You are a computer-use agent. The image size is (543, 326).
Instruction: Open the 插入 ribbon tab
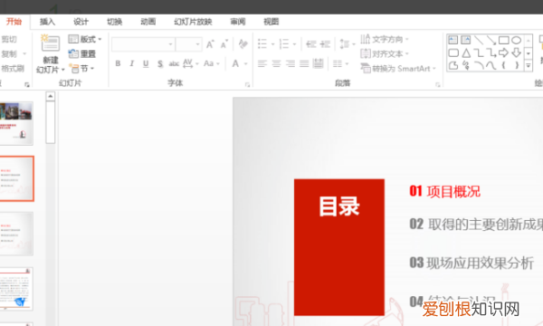click(47, 22)
